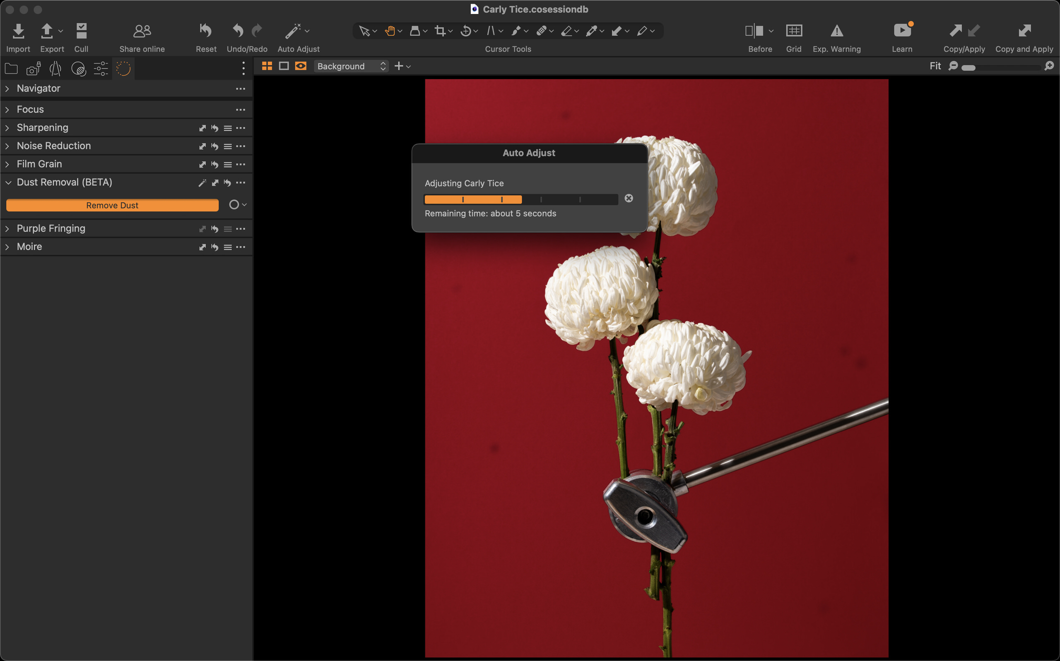Viewport: 1060px width, 661px height.
Task: Toggle Exposure Warning display
Action: click(x=836, y=31)
